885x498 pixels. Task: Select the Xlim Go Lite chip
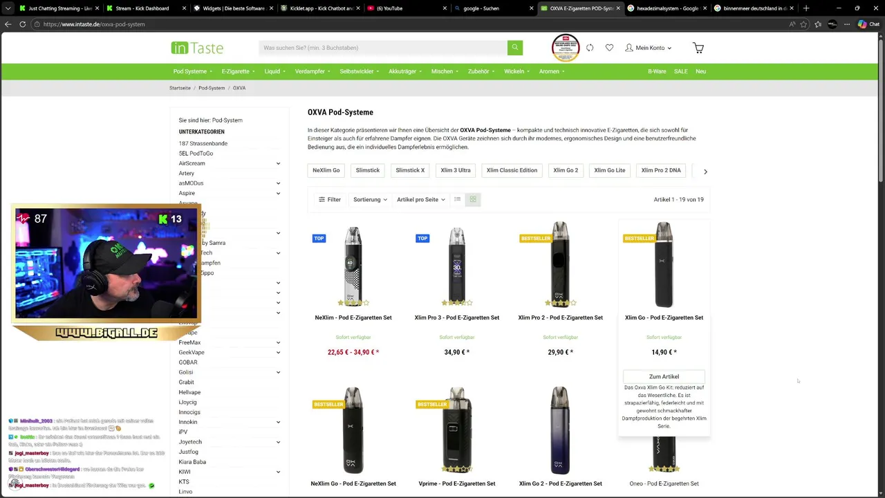pos(610,170)
